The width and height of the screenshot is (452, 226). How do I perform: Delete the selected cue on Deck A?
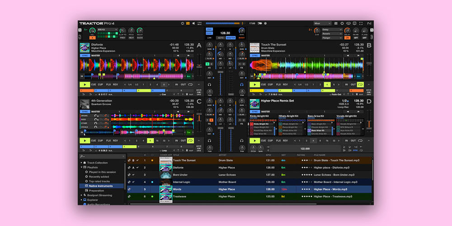187,94
